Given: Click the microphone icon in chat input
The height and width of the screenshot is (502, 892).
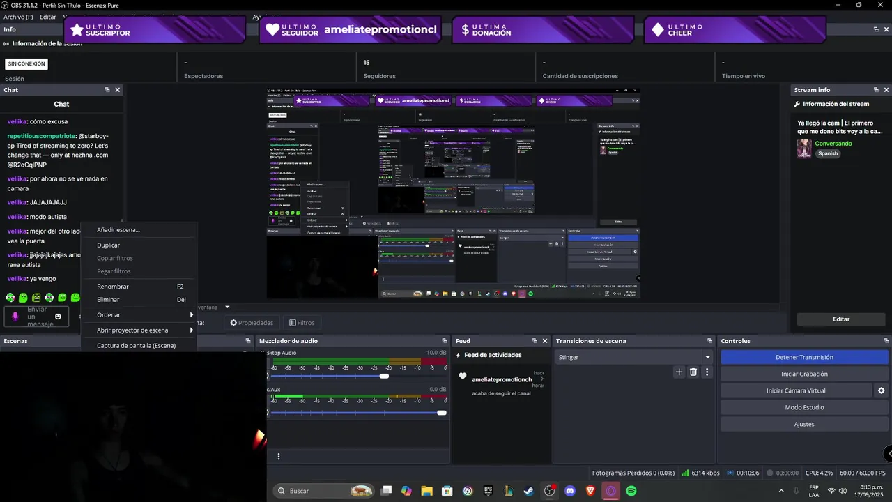Looking at the screenshot, I should pos(16,317).
